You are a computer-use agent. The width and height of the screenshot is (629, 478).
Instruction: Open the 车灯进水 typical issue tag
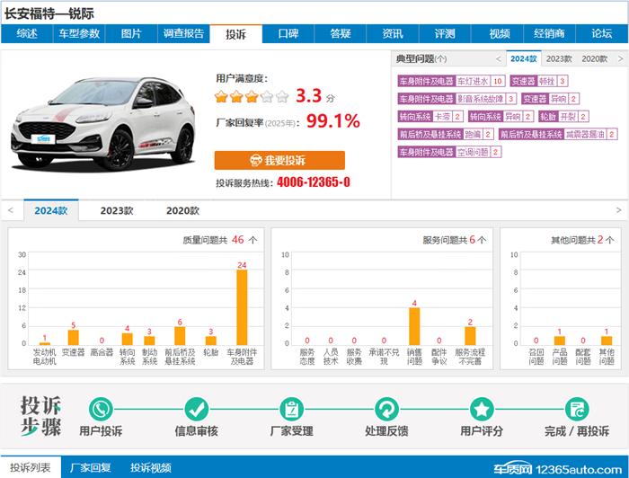[x=474, y=81]
